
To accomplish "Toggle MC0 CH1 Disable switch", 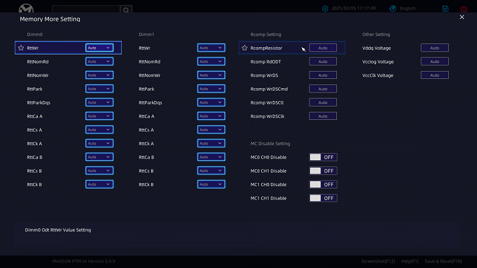I will [x=323, y=171].
